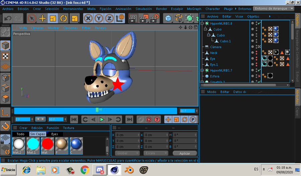The height and width of the screenshot is (176, 301).
Task: Render to Picture Viewer icon
Action: (143, 18)
